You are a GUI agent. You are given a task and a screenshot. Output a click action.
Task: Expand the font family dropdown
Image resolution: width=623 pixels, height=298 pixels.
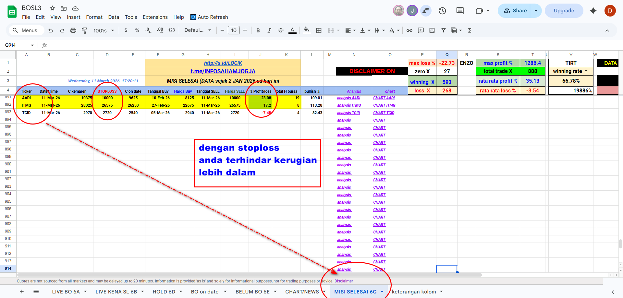(198, 30)
